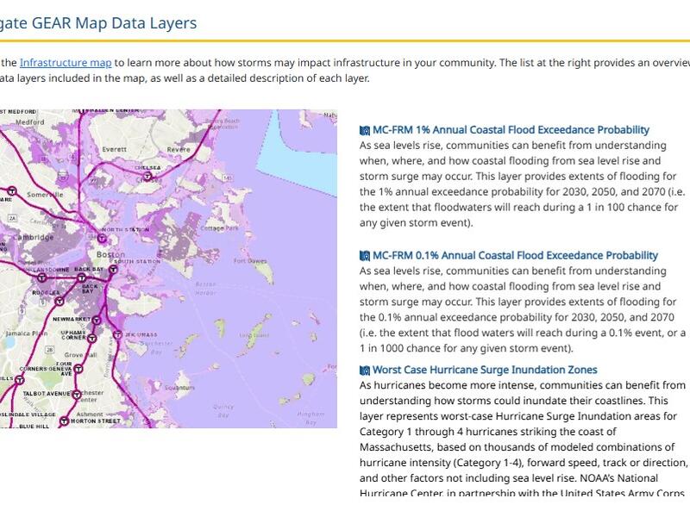690x517 pixels.
Task: Select the Chelsea station T marker
Action: 147,176
